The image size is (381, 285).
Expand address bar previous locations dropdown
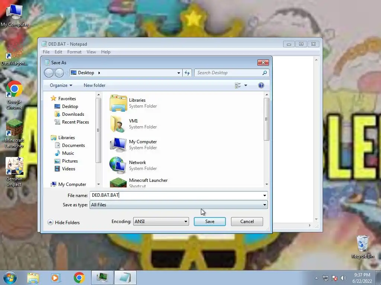coord(179,73)
